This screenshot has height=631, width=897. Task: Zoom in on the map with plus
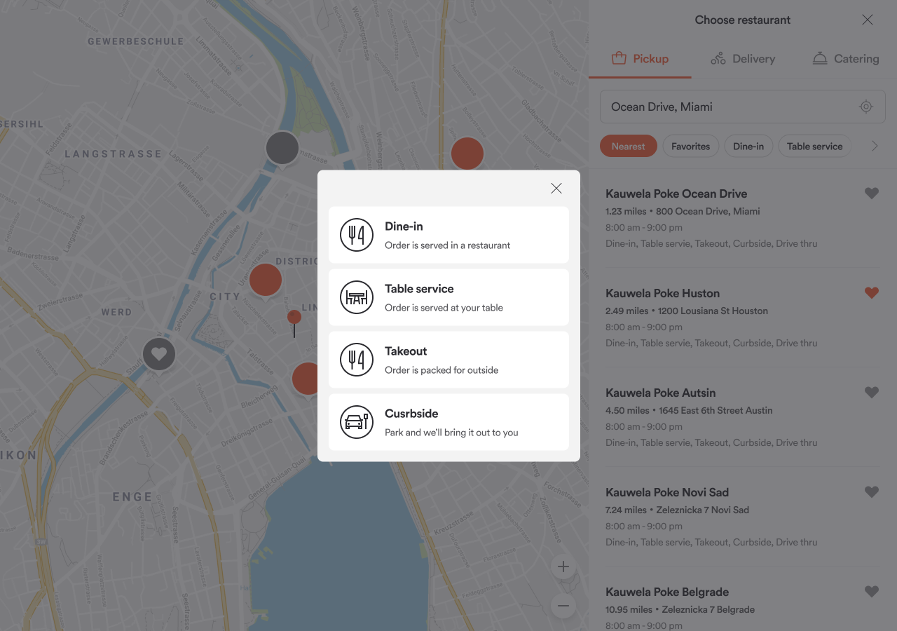tap(563, 566)
